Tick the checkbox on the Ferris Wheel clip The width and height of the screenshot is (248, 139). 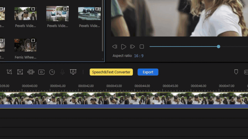[x=33, y=40]
